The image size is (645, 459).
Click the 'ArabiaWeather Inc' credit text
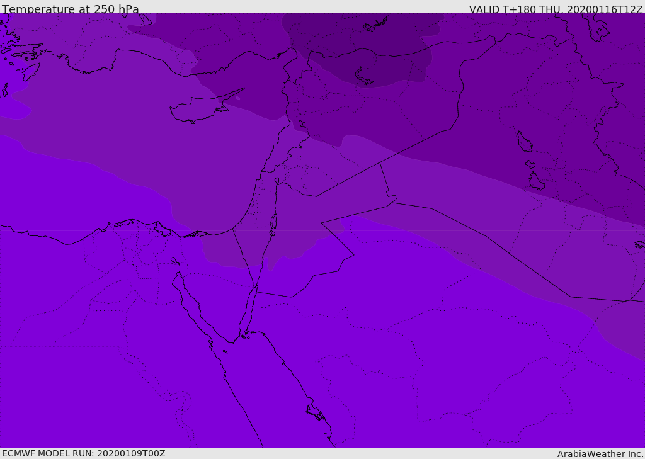[x=600, y=454]
